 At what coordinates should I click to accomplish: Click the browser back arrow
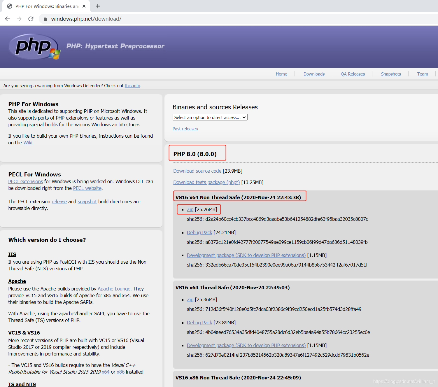[7, 19]
